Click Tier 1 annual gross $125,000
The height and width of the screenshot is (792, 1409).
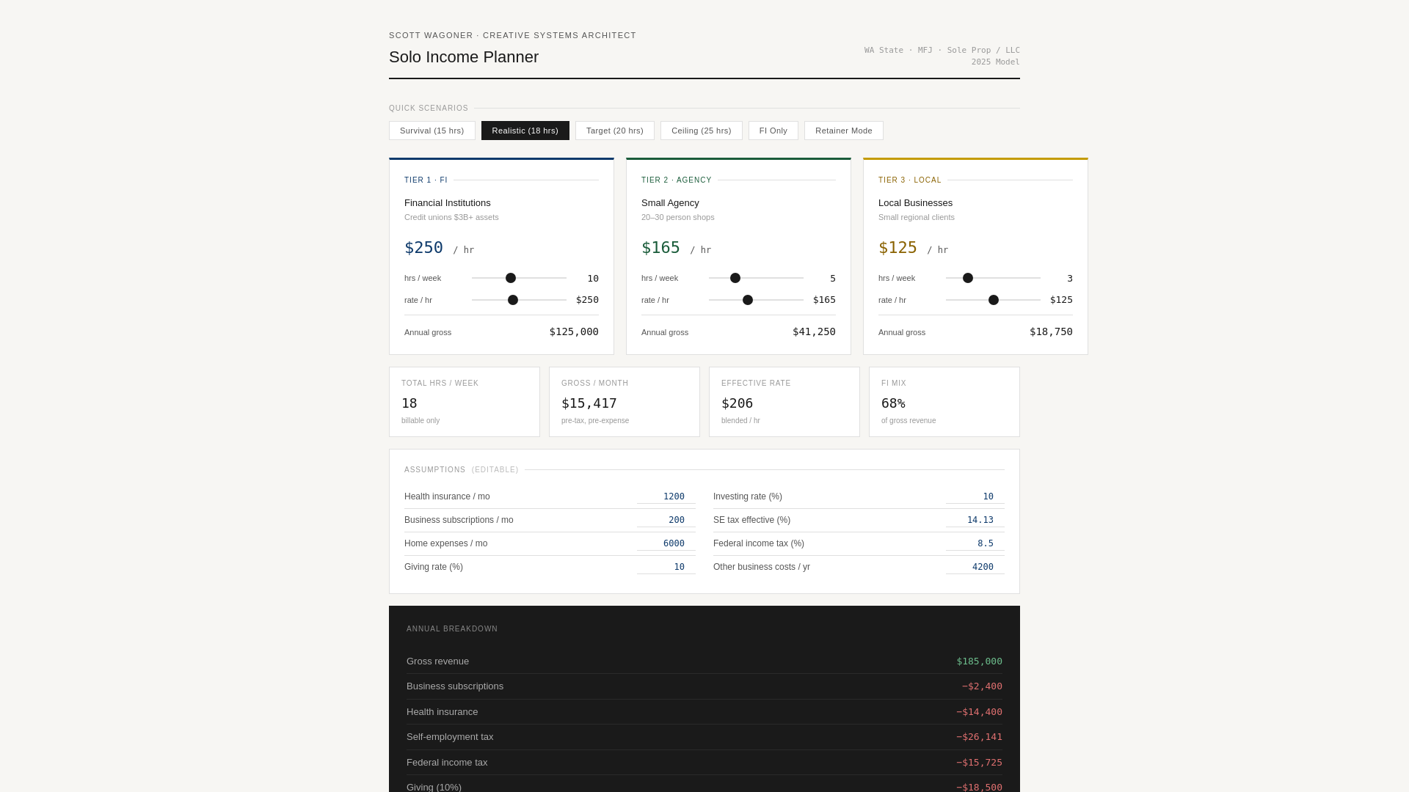574,332
